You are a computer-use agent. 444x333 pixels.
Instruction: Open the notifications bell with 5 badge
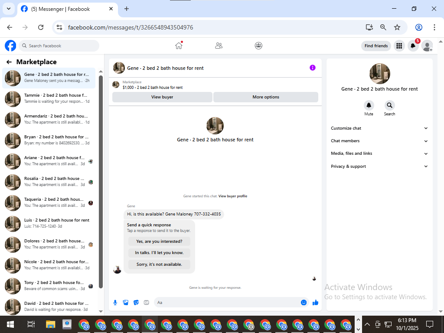tap(413, 46)
